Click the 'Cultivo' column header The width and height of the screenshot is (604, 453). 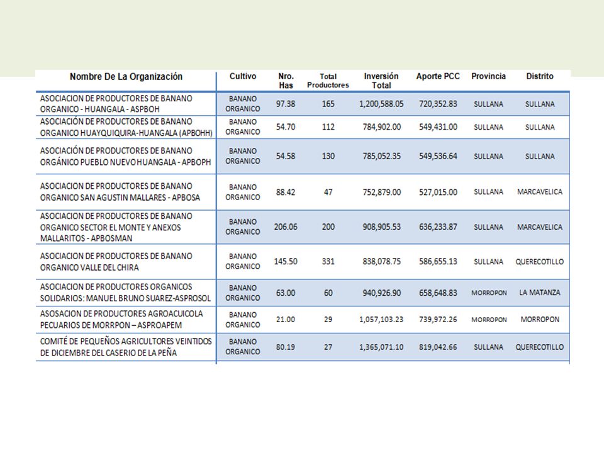(243, 76)
